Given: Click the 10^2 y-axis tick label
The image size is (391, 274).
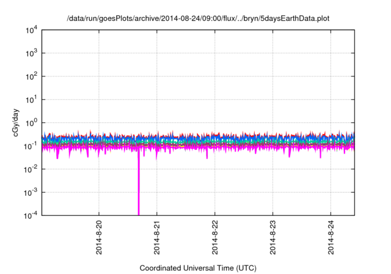Looking at the screenshot, I should pyautogui.click(x=31, y=76).
